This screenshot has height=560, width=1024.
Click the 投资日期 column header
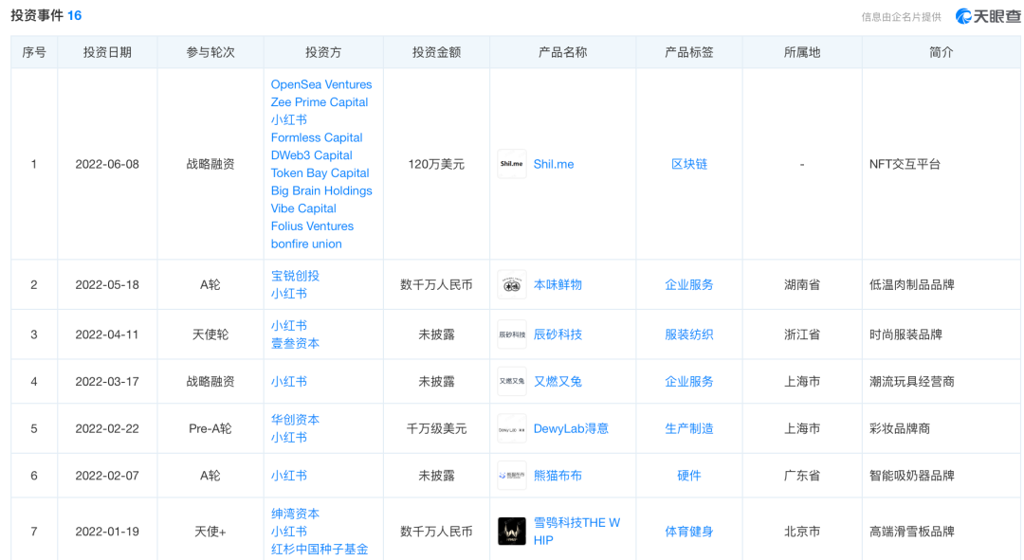(x=107, y=52)
